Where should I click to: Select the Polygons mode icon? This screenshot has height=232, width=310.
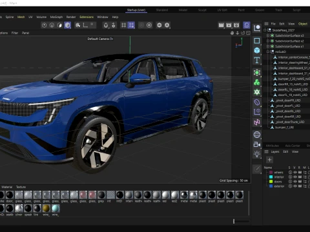pyautogui.click(x=59, y=25)
